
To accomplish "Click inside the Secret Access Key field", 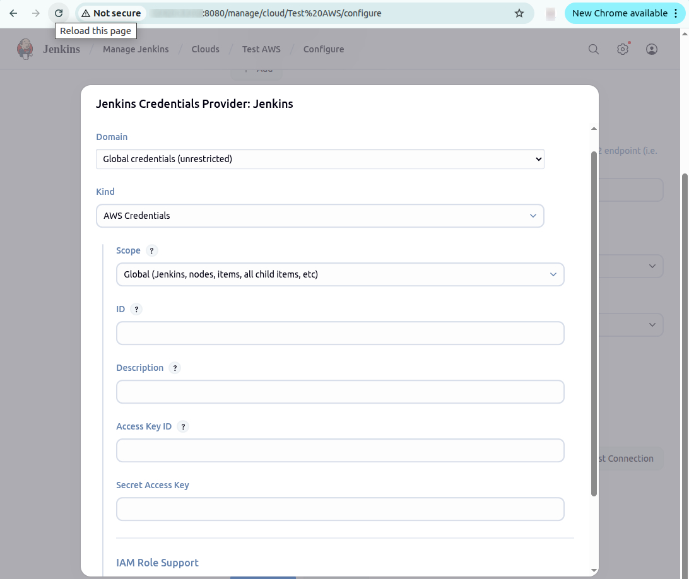I will click(340, 509).
